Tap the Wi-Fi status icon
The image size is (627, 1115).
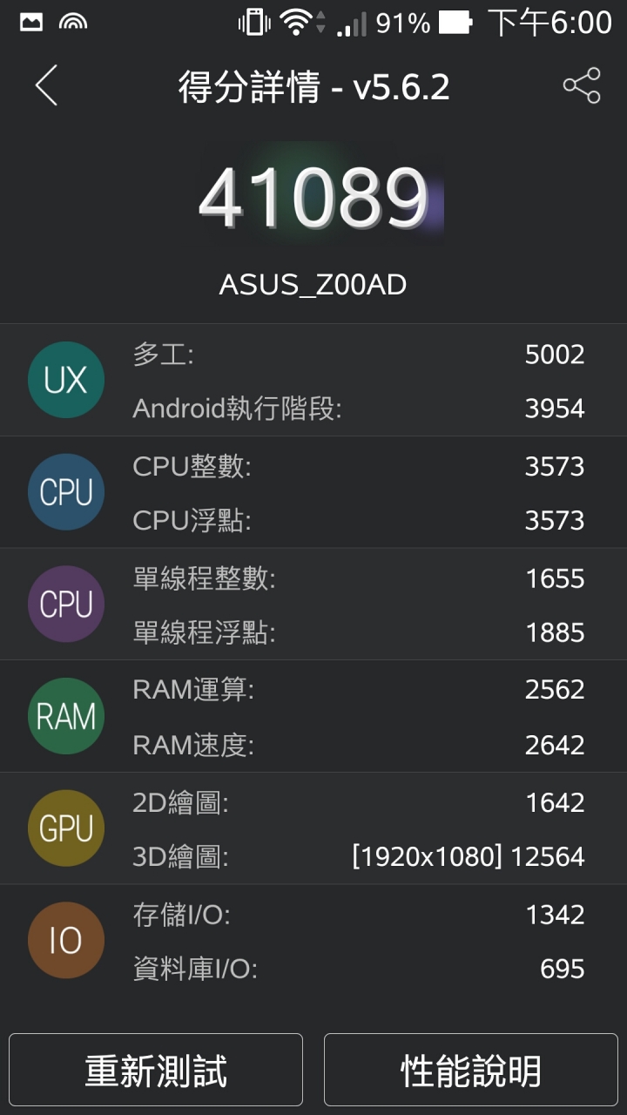(x=296, y=23)
